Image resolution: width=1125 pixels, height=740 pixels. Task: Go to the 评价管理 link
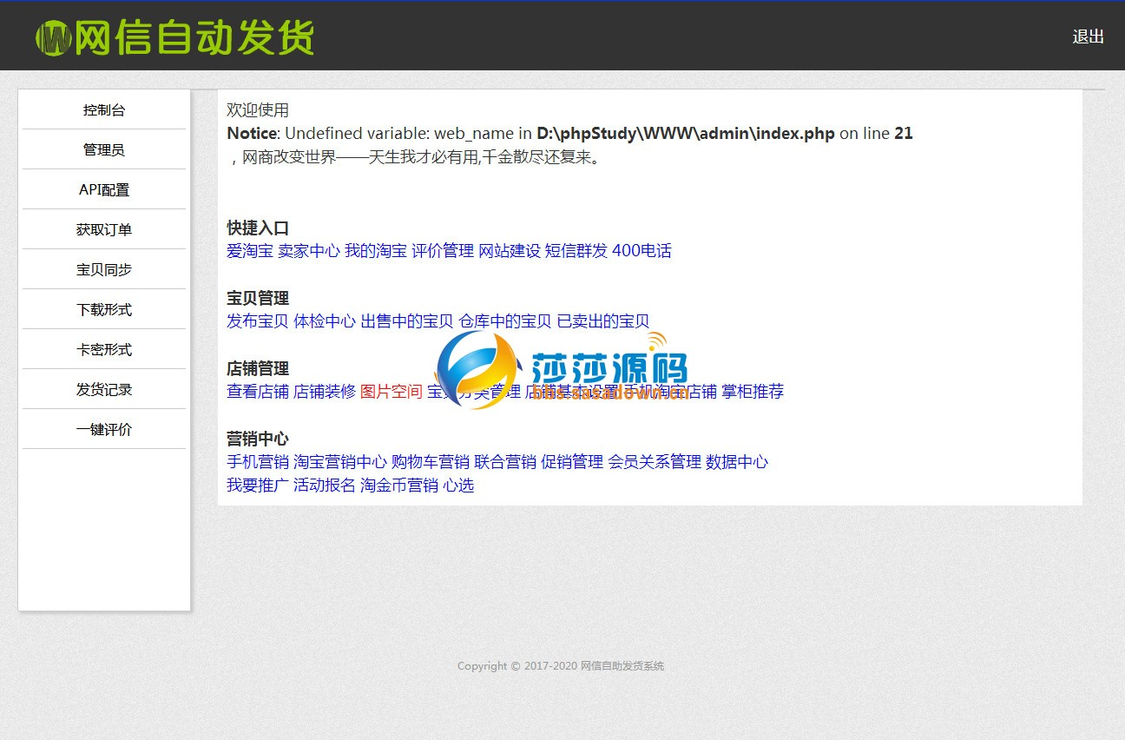coord(443,251)
